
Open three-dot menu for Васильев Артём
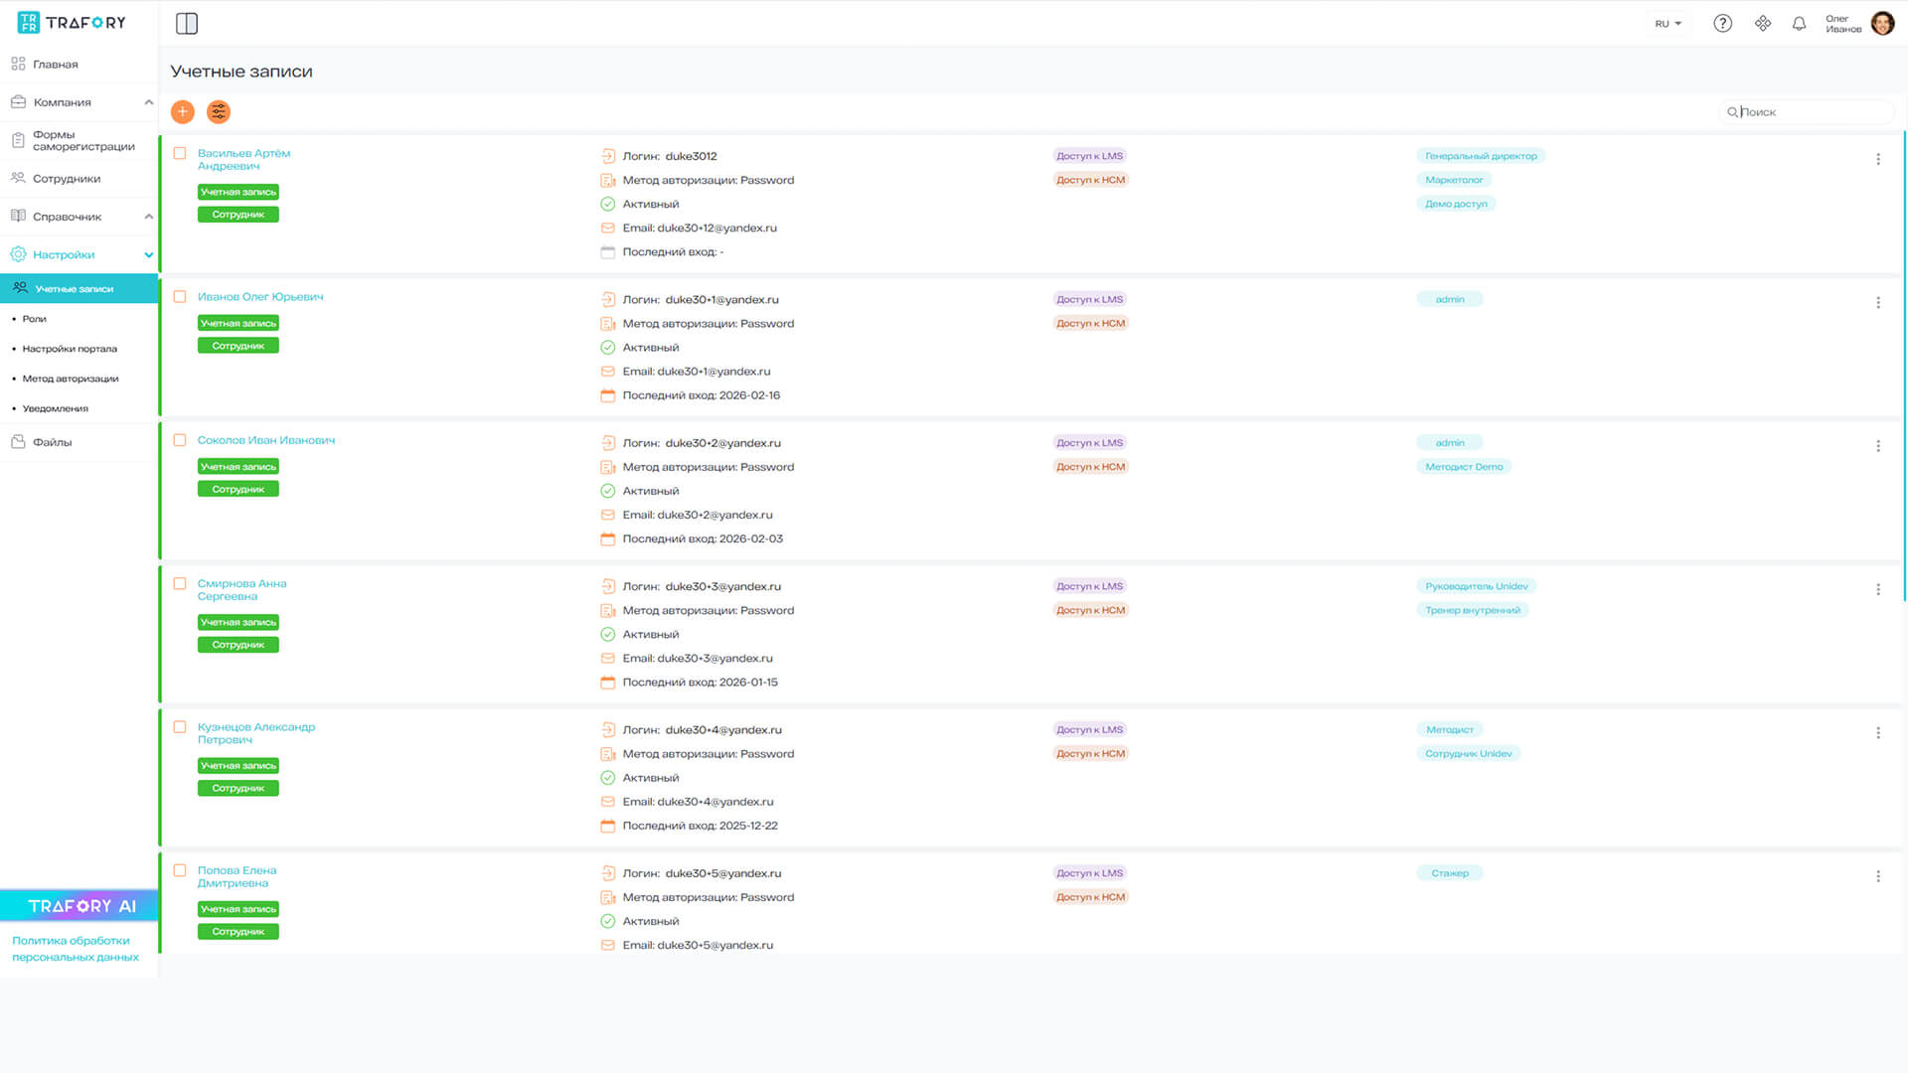(1877, 159)
